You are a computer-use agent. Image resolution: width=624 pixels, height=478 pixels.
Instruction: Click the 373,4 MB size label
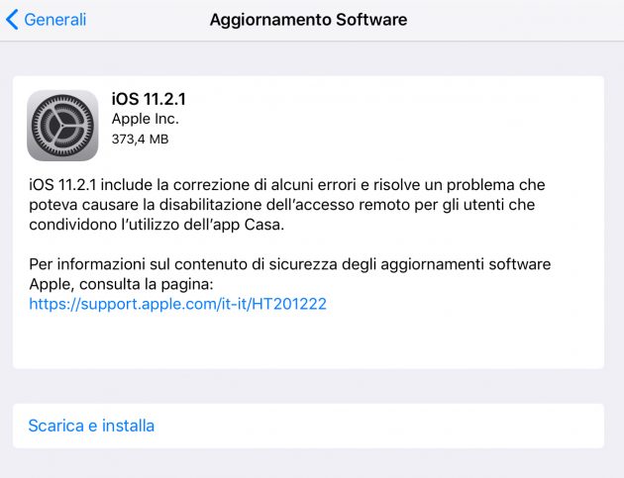(140, 140)
